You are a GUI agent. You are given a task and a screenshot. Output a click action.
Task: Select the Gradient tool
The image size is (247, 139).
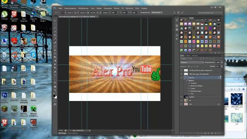coord(55,61)
